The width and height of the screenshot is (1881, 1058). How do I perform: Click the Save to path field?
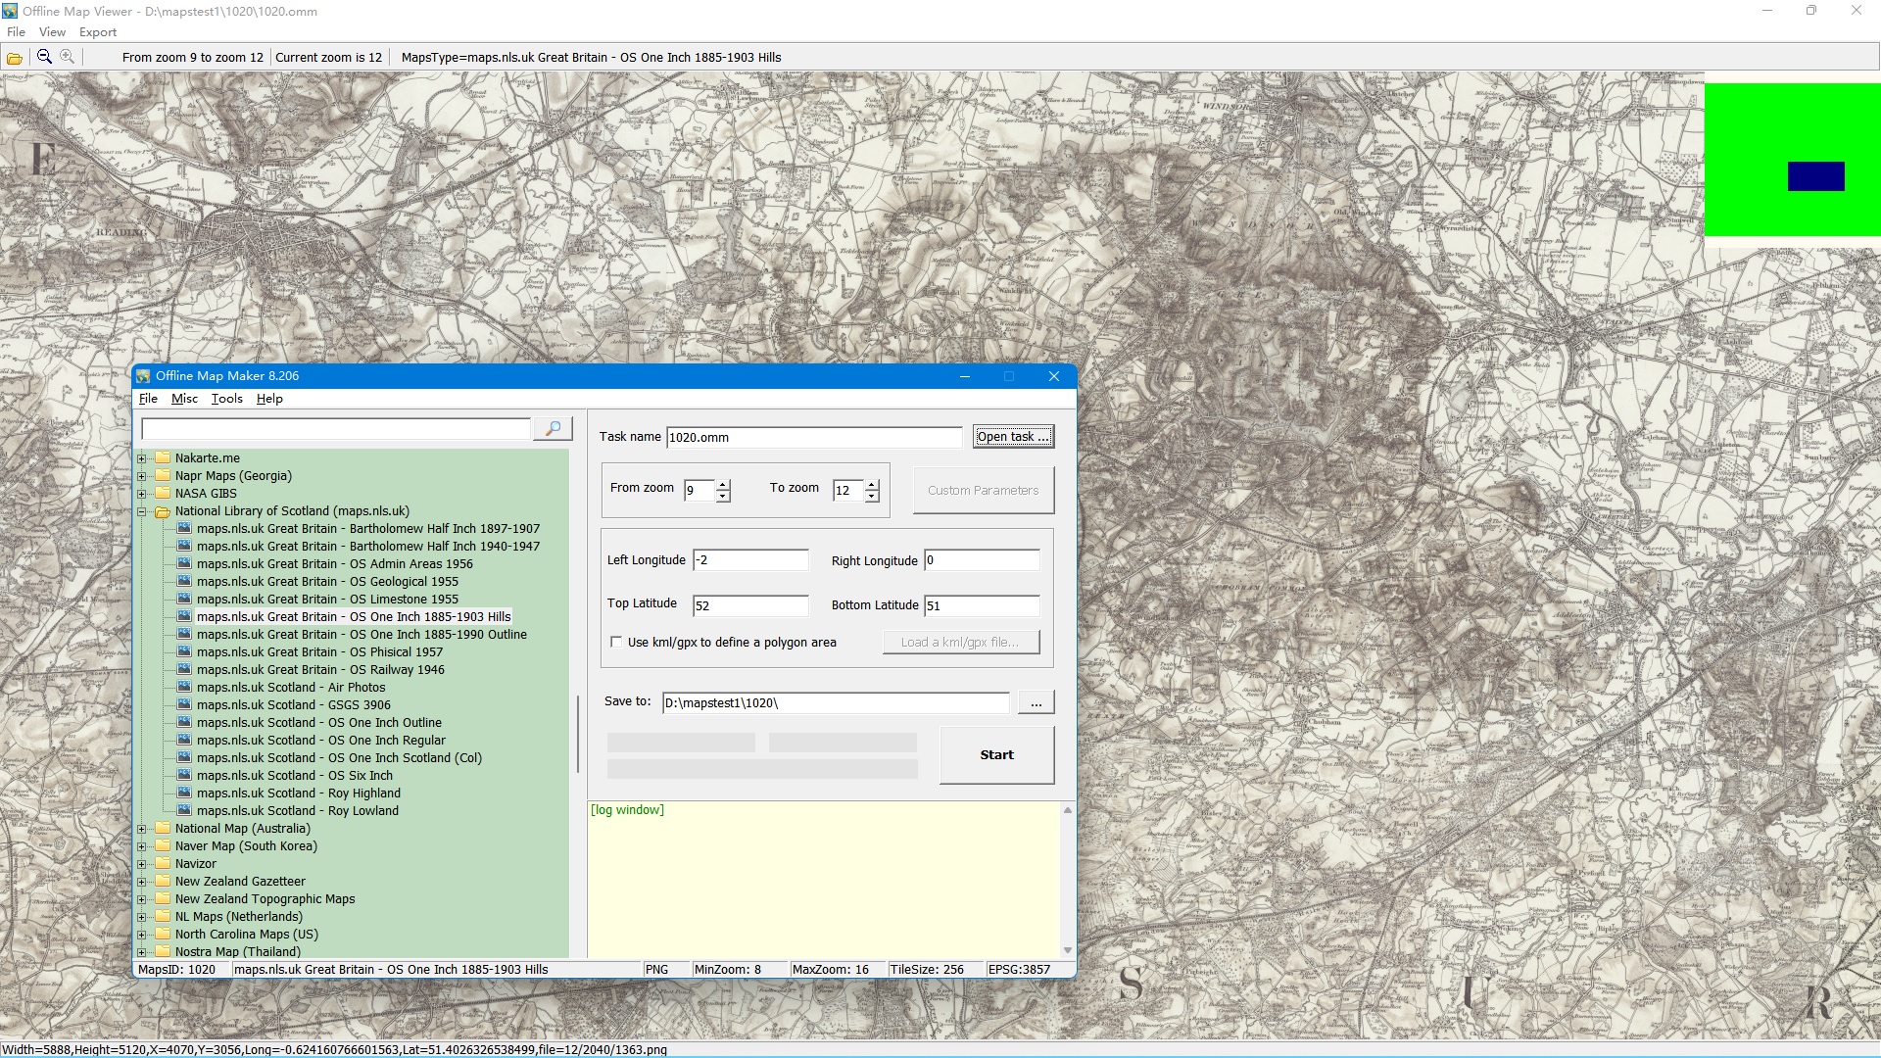[x=836, y=702]
